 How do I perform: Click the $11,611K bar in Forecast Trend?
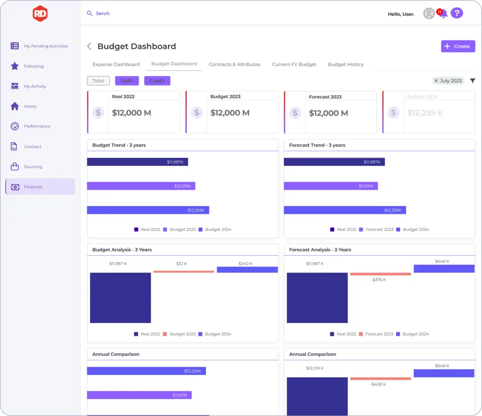click(x=331, y=186)
